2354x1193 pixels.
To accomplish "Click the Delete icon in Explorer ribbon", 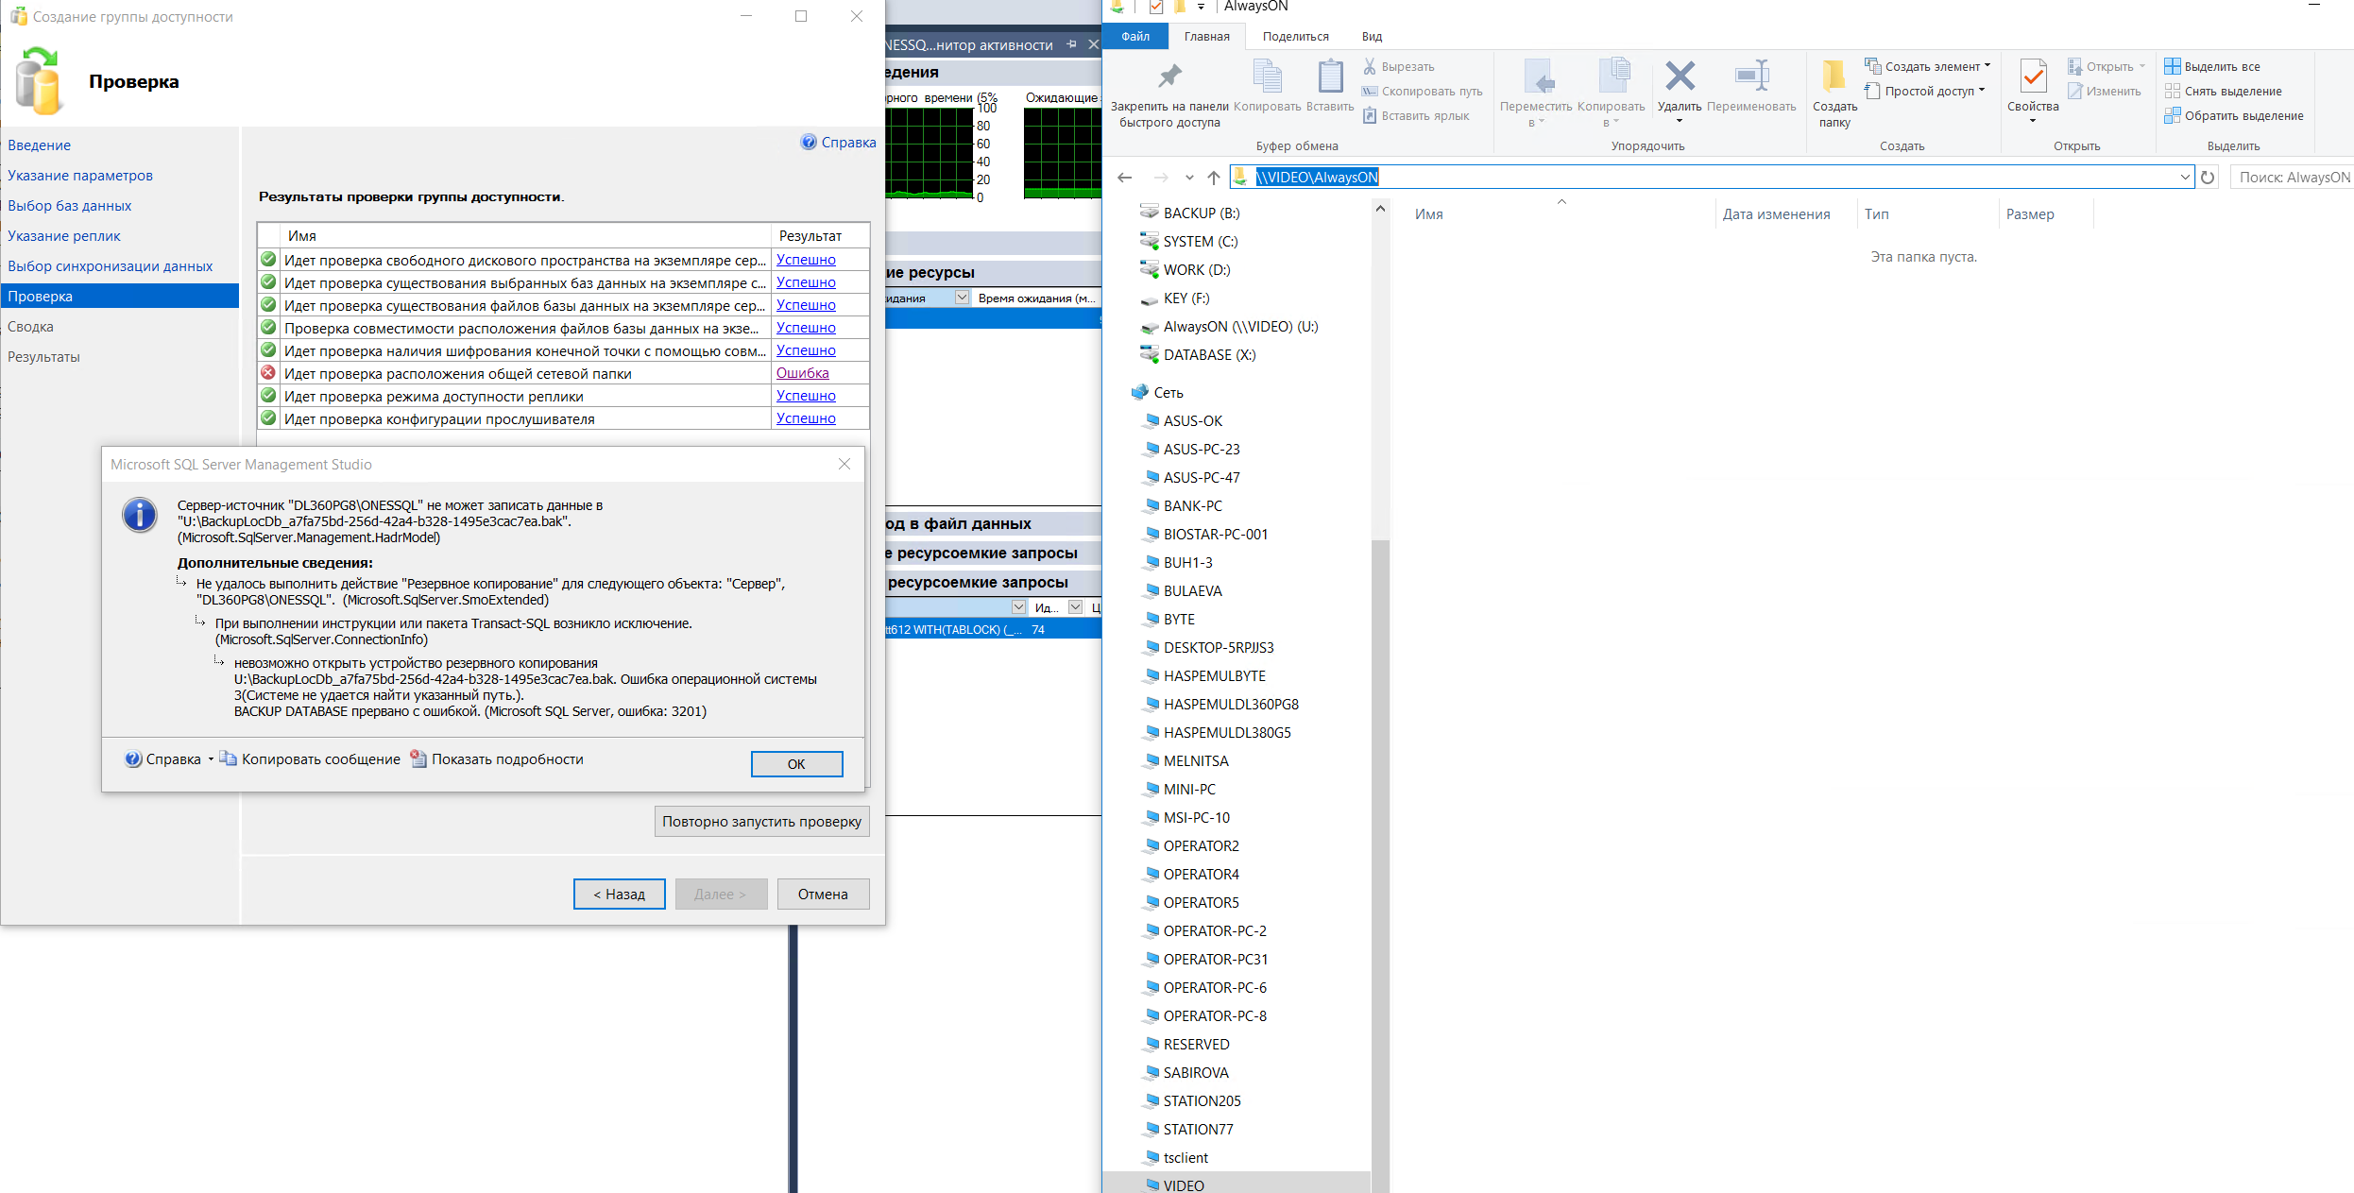I will tap(1679, 77).
